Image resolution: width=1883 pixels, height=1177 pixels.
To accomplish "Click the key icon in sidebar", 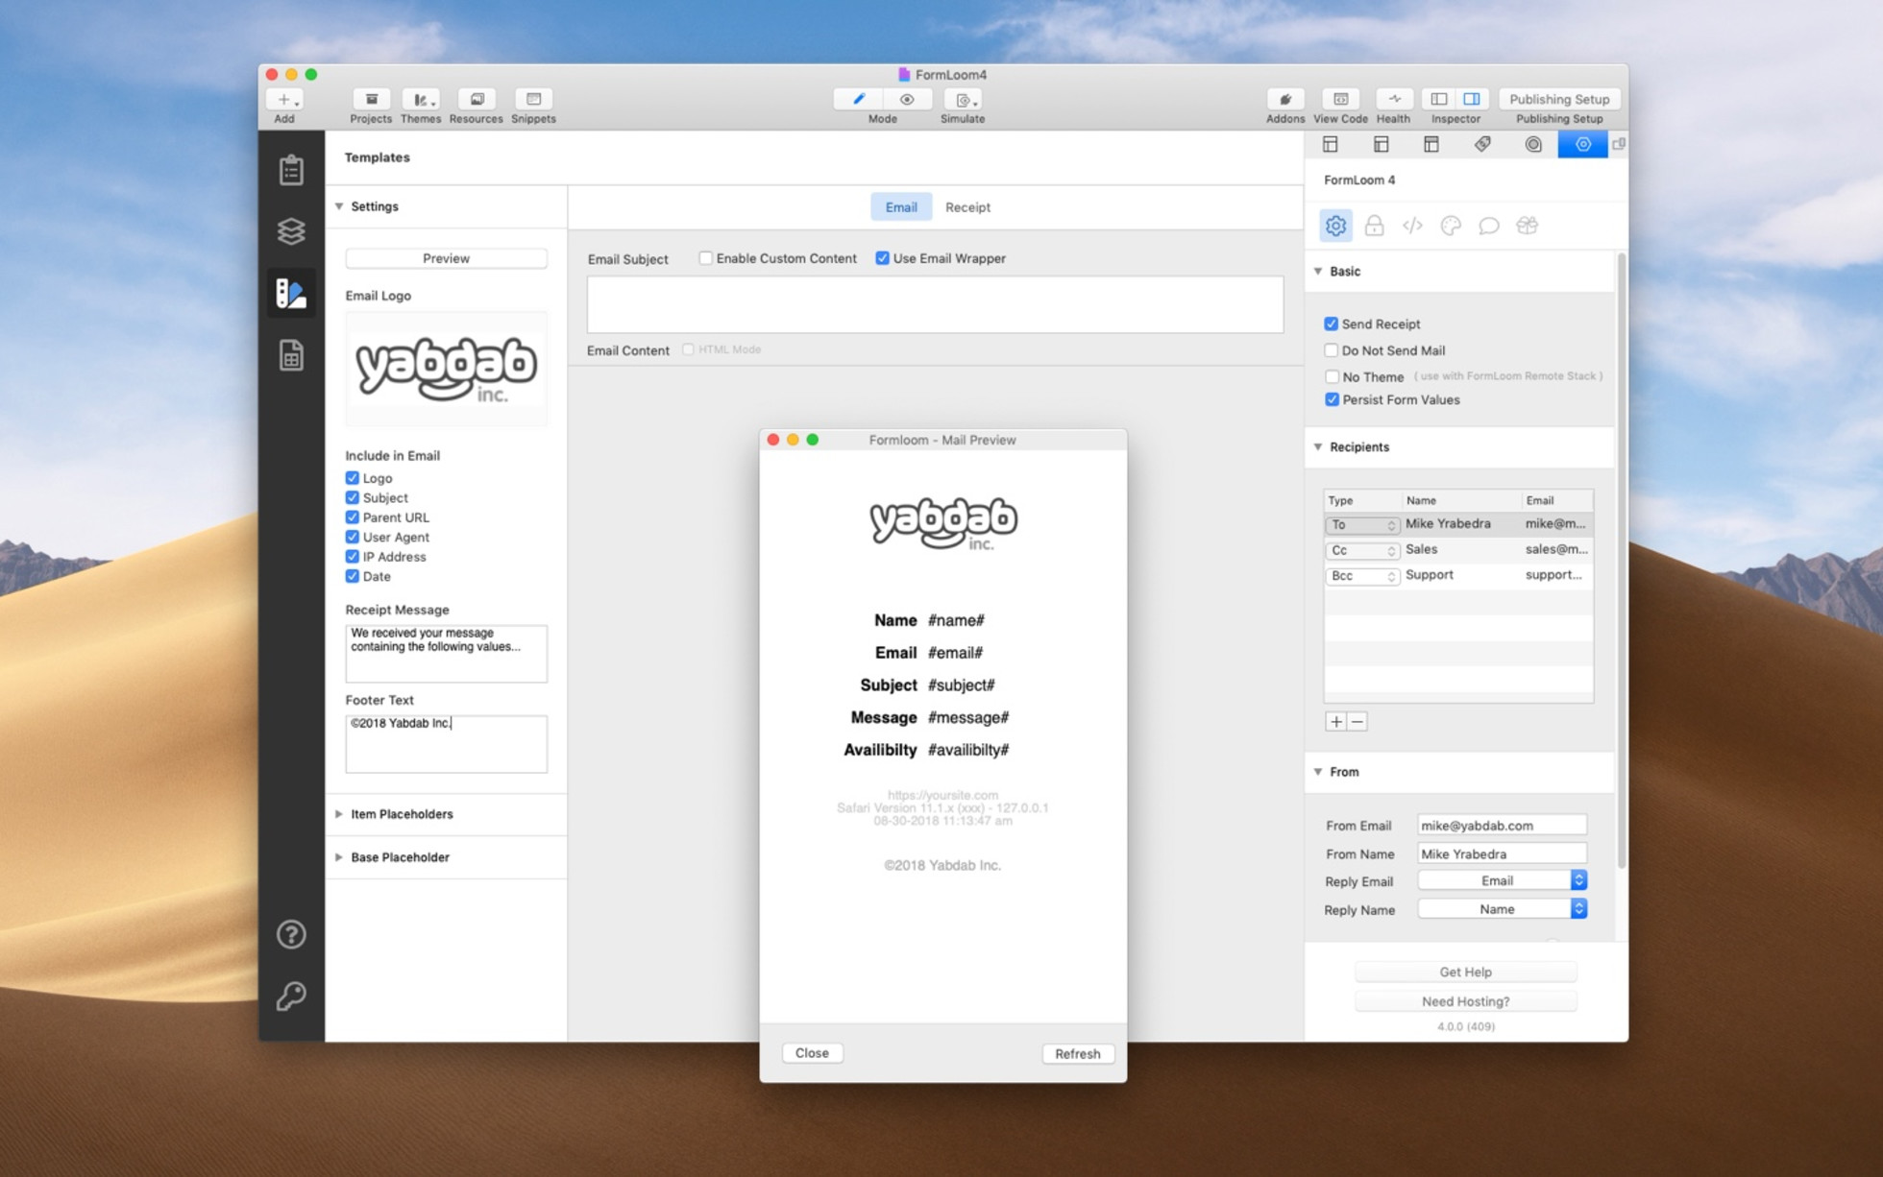I will tap(291, 996).
